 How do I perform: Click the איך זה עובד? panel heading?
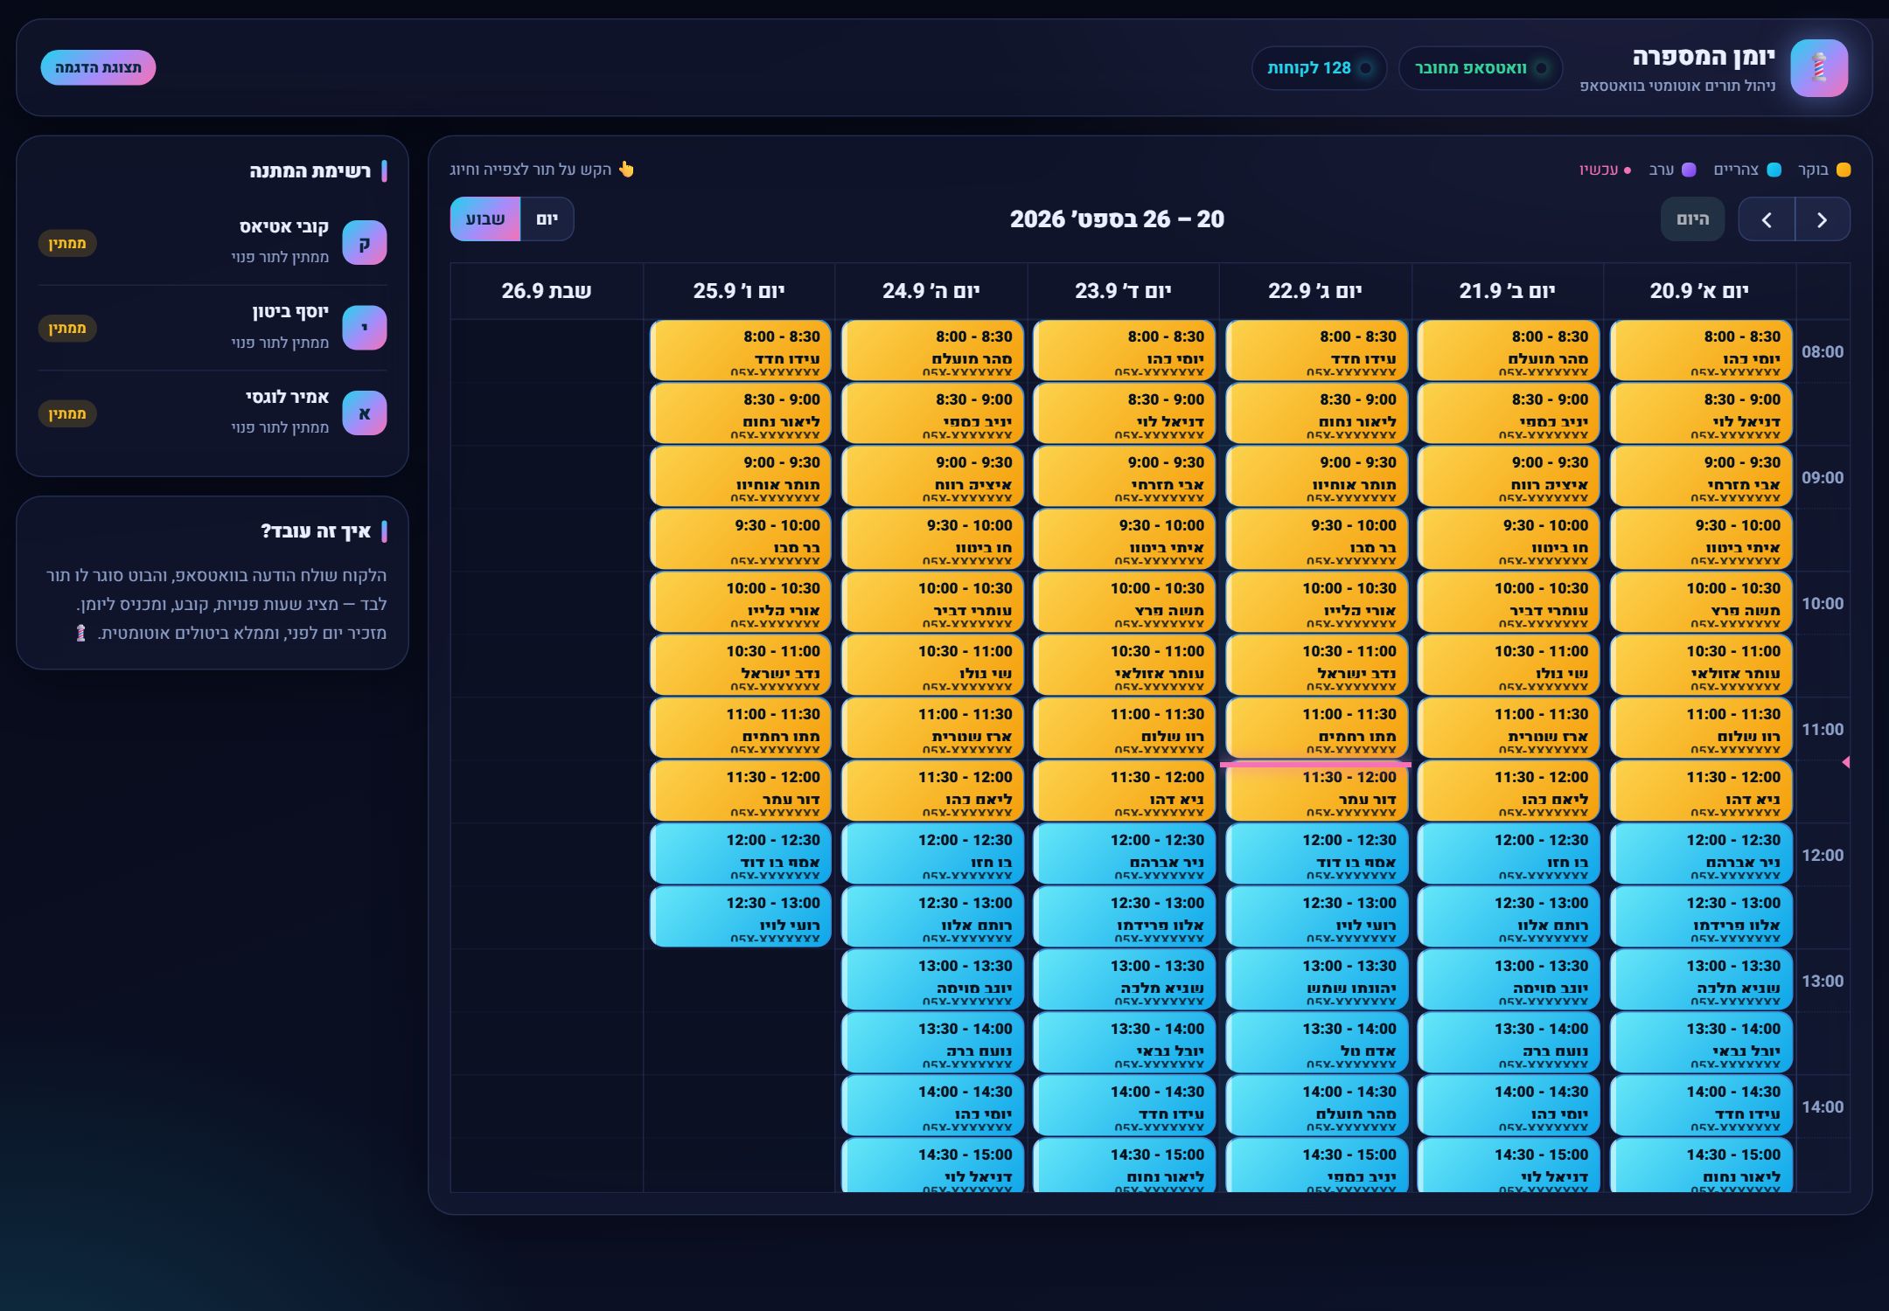[x=316, y=531]
